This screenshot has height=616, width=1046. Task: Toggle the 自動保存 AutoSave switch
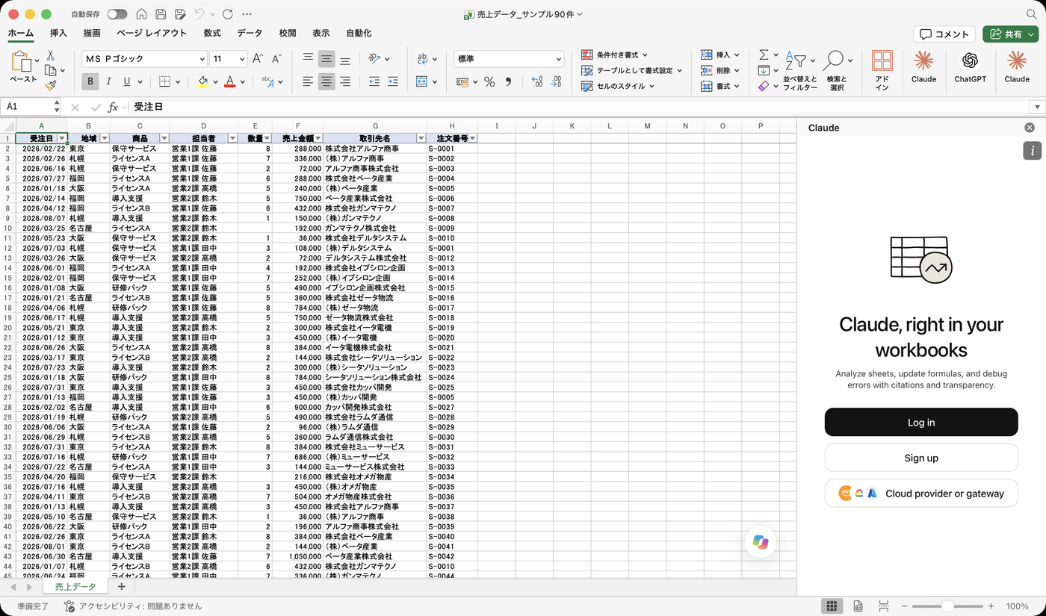[x=117, y=14]
